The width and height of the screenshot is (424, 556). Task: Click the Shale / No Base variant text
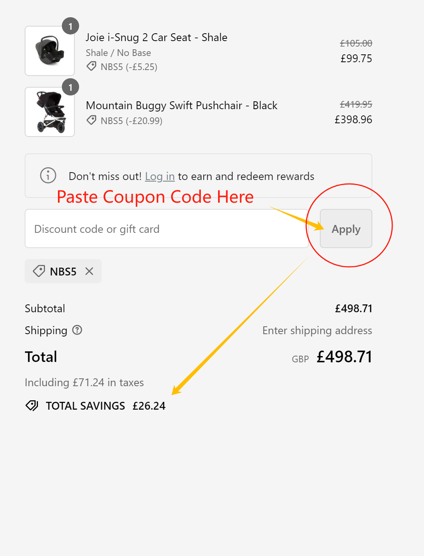[118, 53]
